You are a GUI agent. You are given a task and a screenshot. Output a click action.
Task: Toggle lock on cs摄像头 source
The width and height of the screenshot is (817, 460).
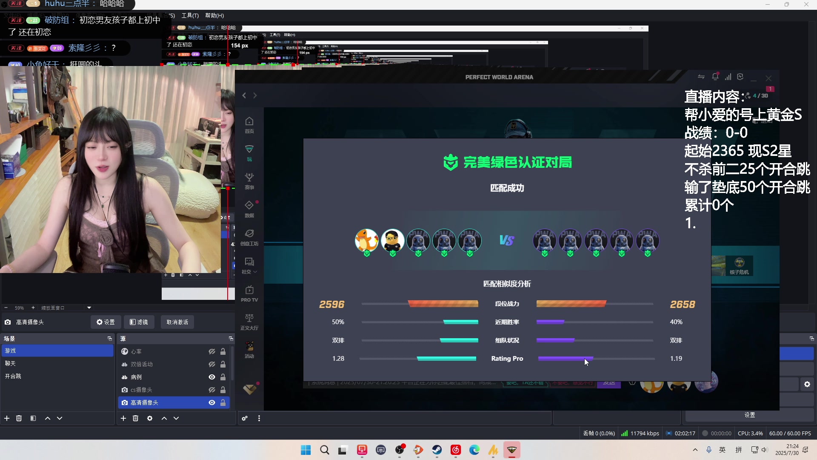tap(223, 390)
